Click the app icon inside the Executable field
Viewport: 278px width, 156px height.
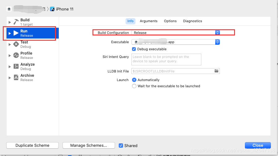pos(136,42)
